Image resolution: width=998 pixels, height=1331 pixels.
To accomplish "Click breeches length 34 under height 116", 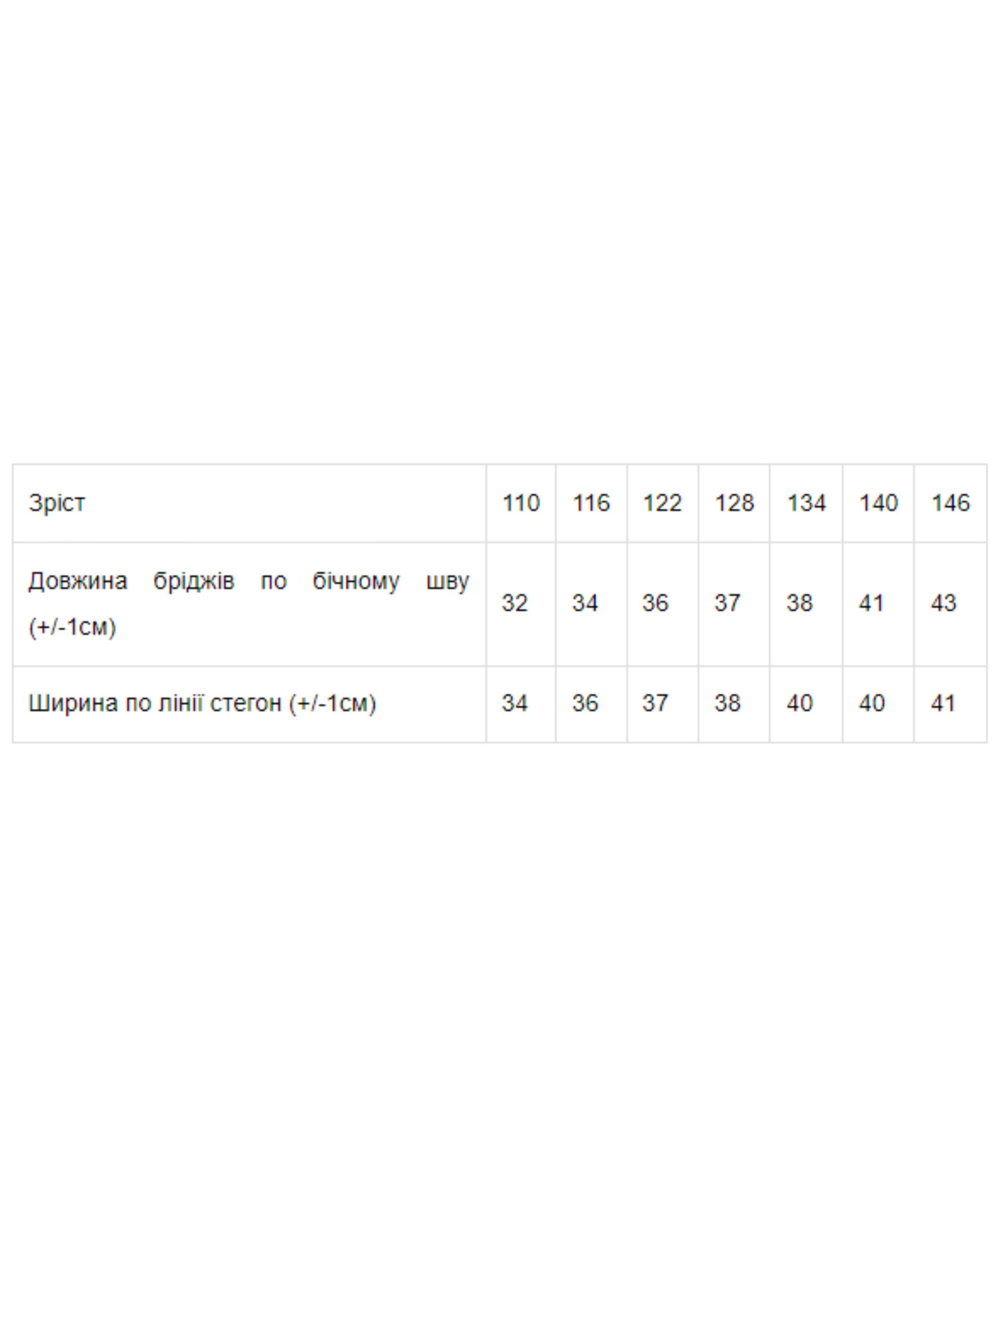I will point(585,603).
